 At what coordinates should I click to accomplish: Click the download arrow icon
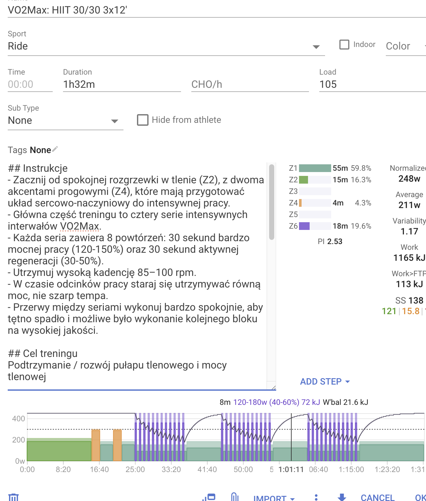point(342,497)
